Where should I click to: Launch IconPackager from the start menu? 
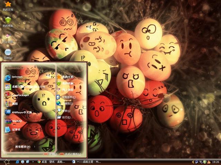17,95
